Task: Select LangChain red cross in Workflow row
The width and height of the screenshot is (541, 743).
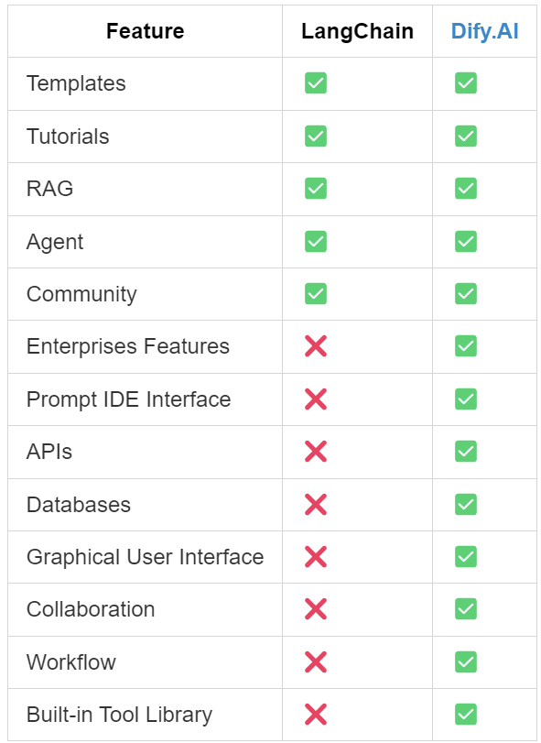Action: coord(316,662)
